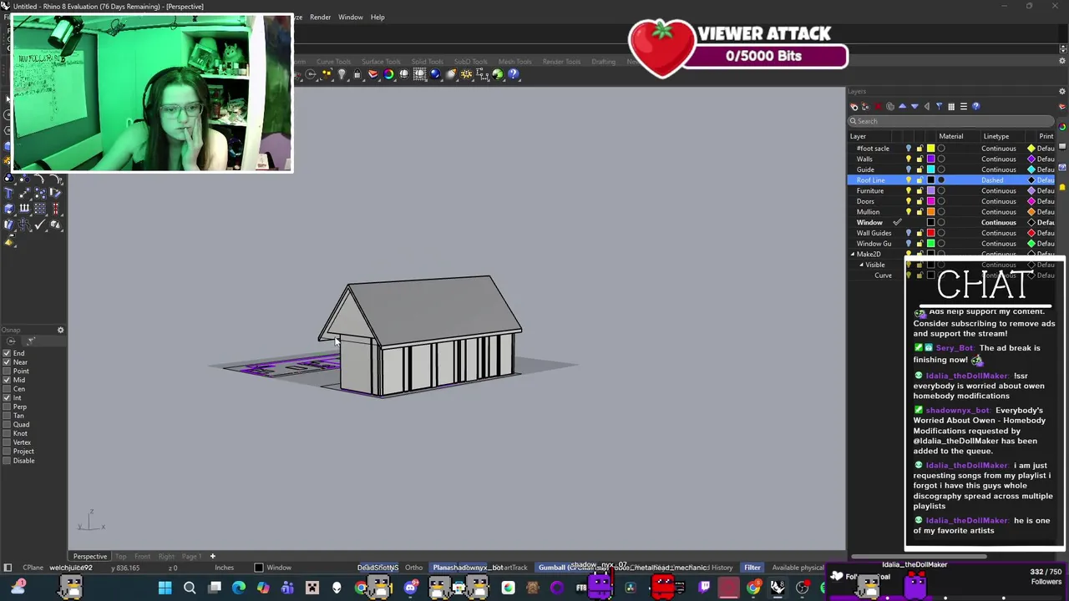
Task: Move layer up with blue up arrow
Action: pos(903,106)
